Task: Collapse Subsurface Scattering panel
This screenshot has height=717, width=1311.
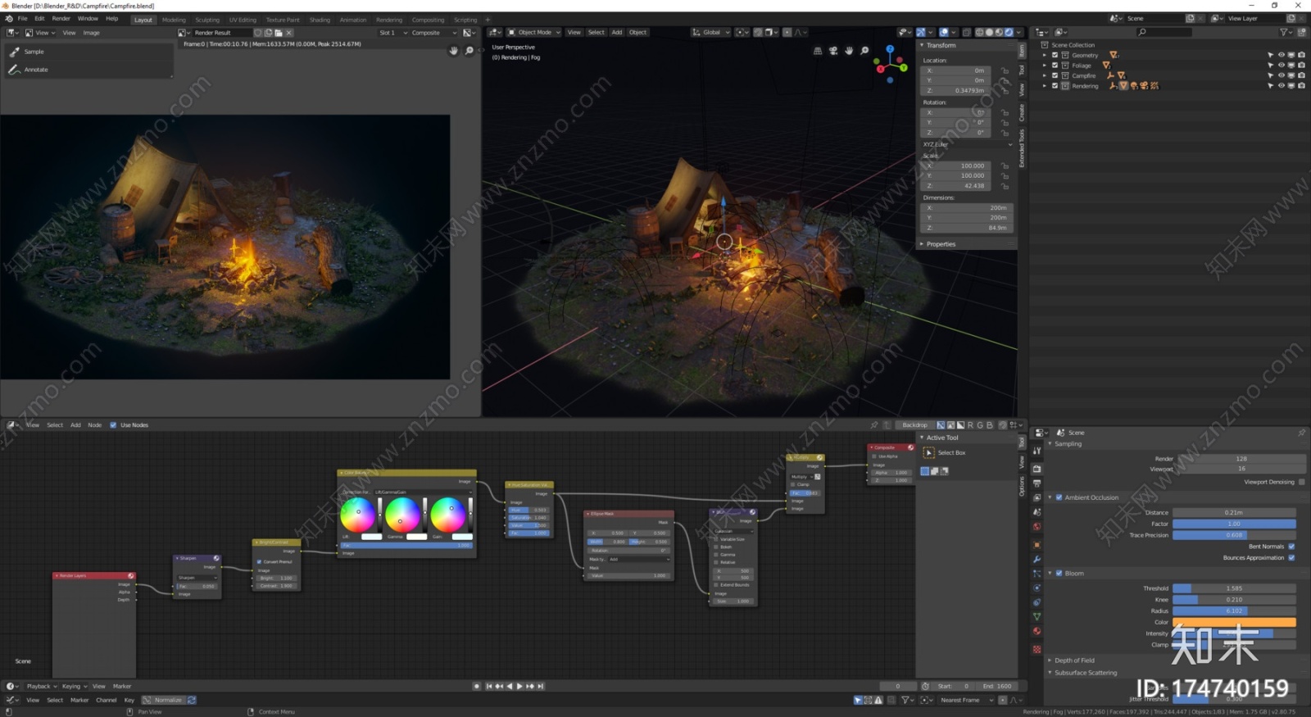Action: pyautogui.click(x=1050, y=673)
